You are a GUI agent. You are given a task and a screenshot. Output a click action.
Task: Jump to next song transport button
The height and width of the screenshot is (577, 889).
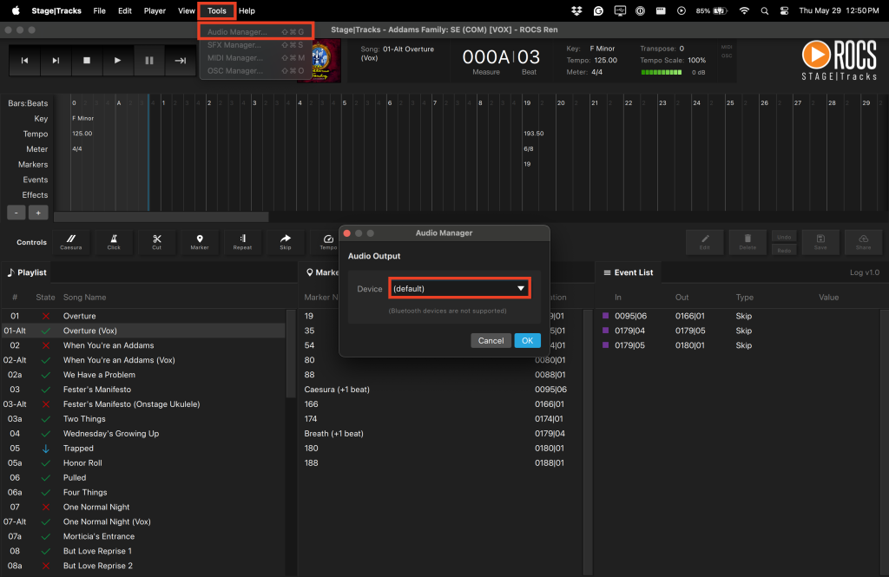pos(56,61)
